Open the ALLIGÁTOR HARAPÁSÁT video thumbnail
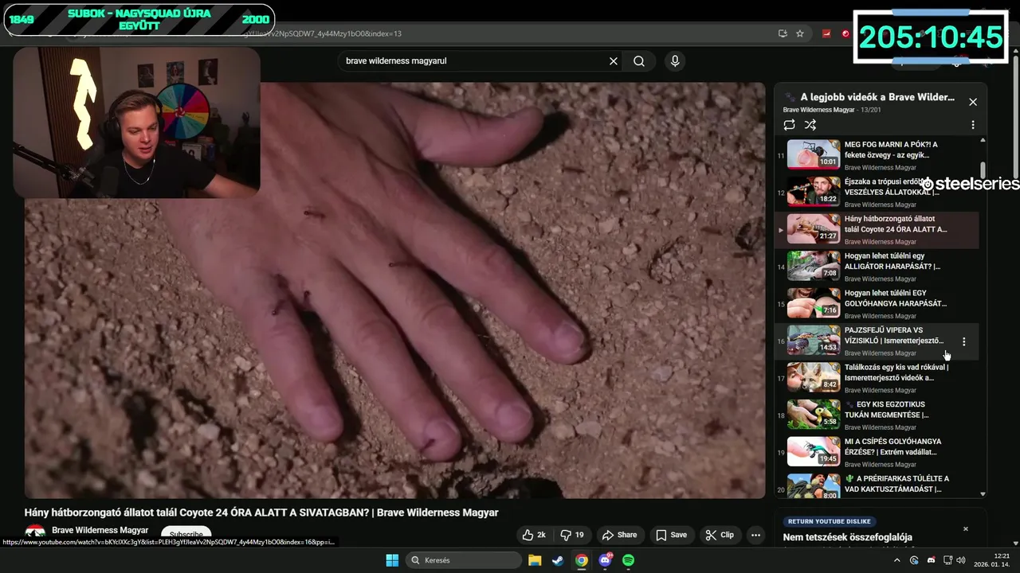The image size is (1020, 573). (814, 266)
